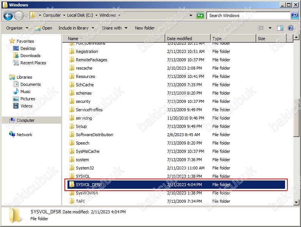Screen dimensions: 301x227
Task: Expand dropdown arrow before Local Disk (C:)
Action: tap(64, 16)
